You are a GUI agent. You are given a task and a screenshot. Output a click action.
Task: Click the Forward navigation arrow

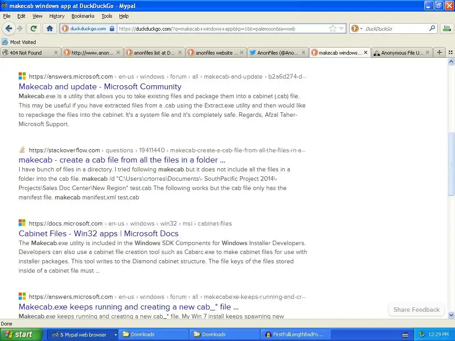20,28
